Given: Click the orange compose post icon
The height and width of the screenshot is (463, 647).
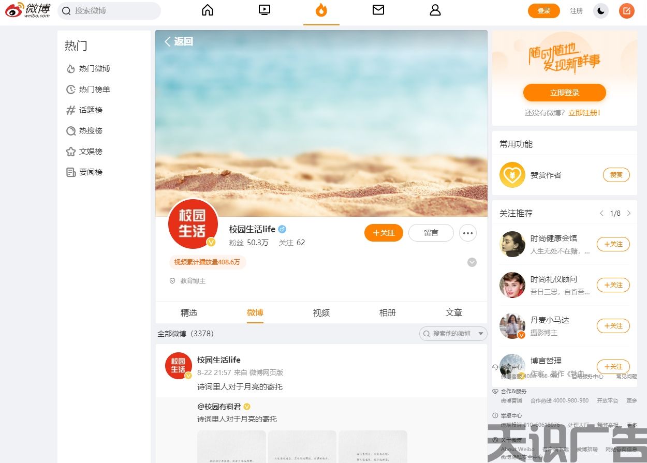Looking at the screenshot, I should 627,11.
